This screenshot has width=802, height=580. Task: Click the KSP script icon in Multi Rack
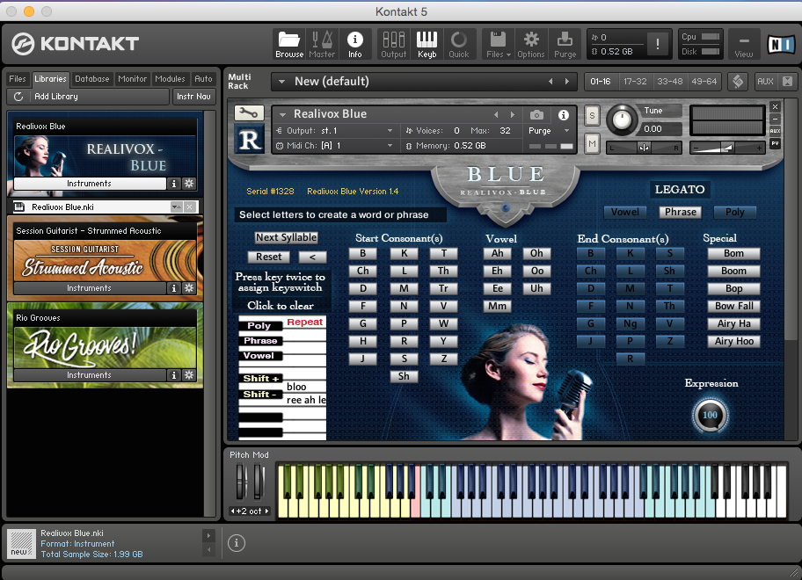coord(738,81)
